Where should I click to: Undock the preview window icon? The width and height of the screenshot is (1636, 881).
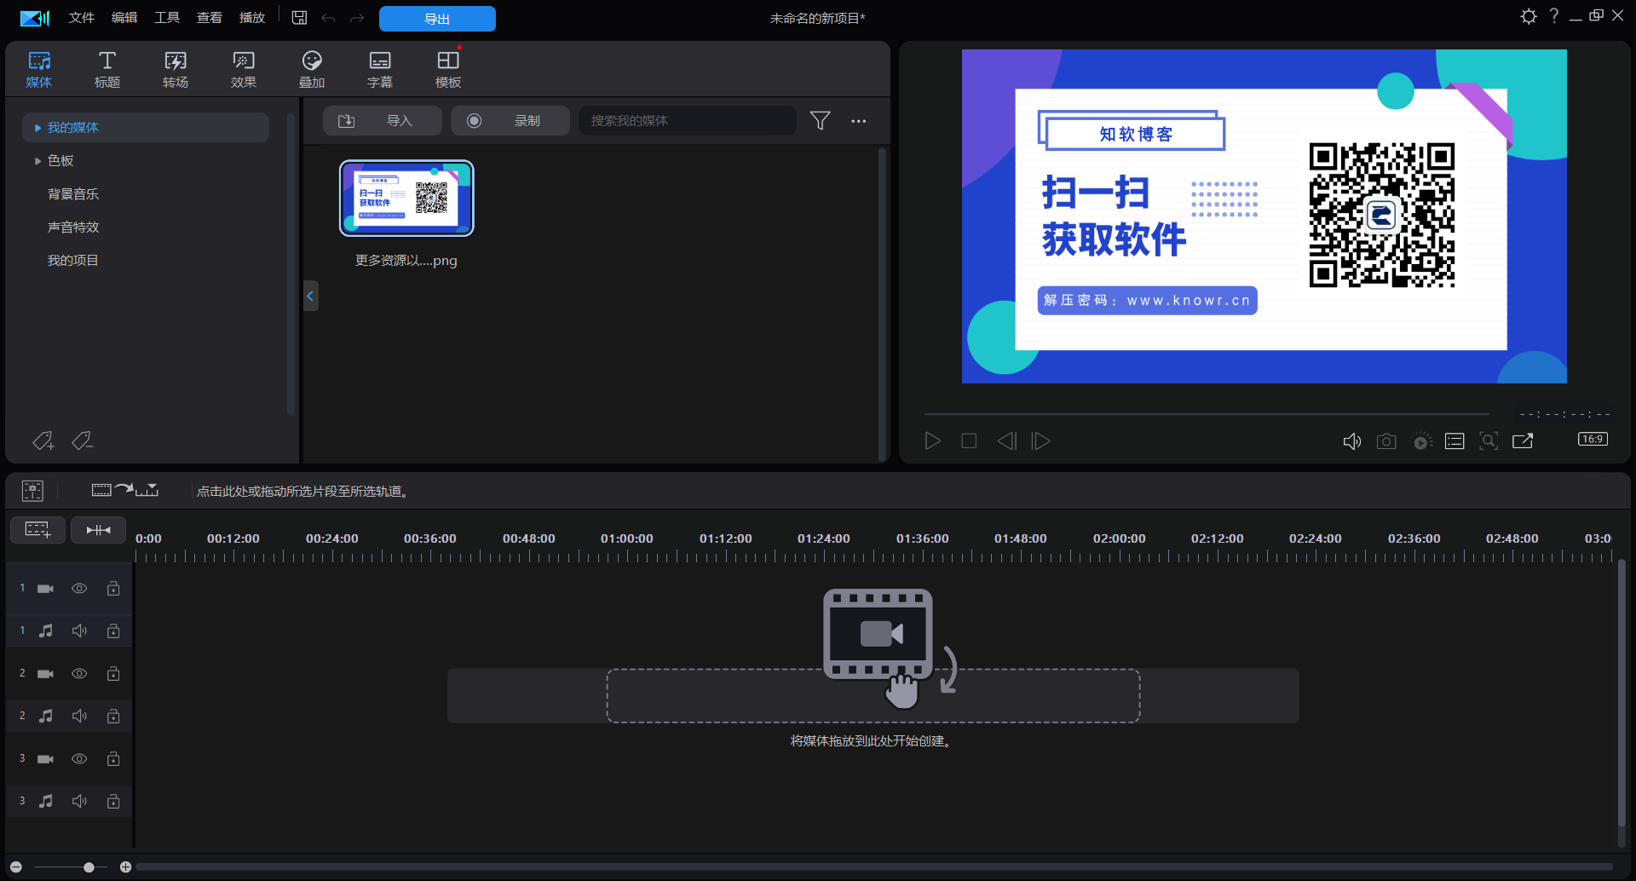pos(1523,441)
